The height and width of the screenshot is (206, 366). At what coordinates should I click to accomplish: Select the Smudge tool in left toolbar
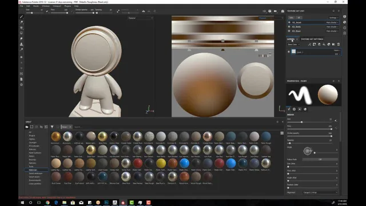coord(22,38)
